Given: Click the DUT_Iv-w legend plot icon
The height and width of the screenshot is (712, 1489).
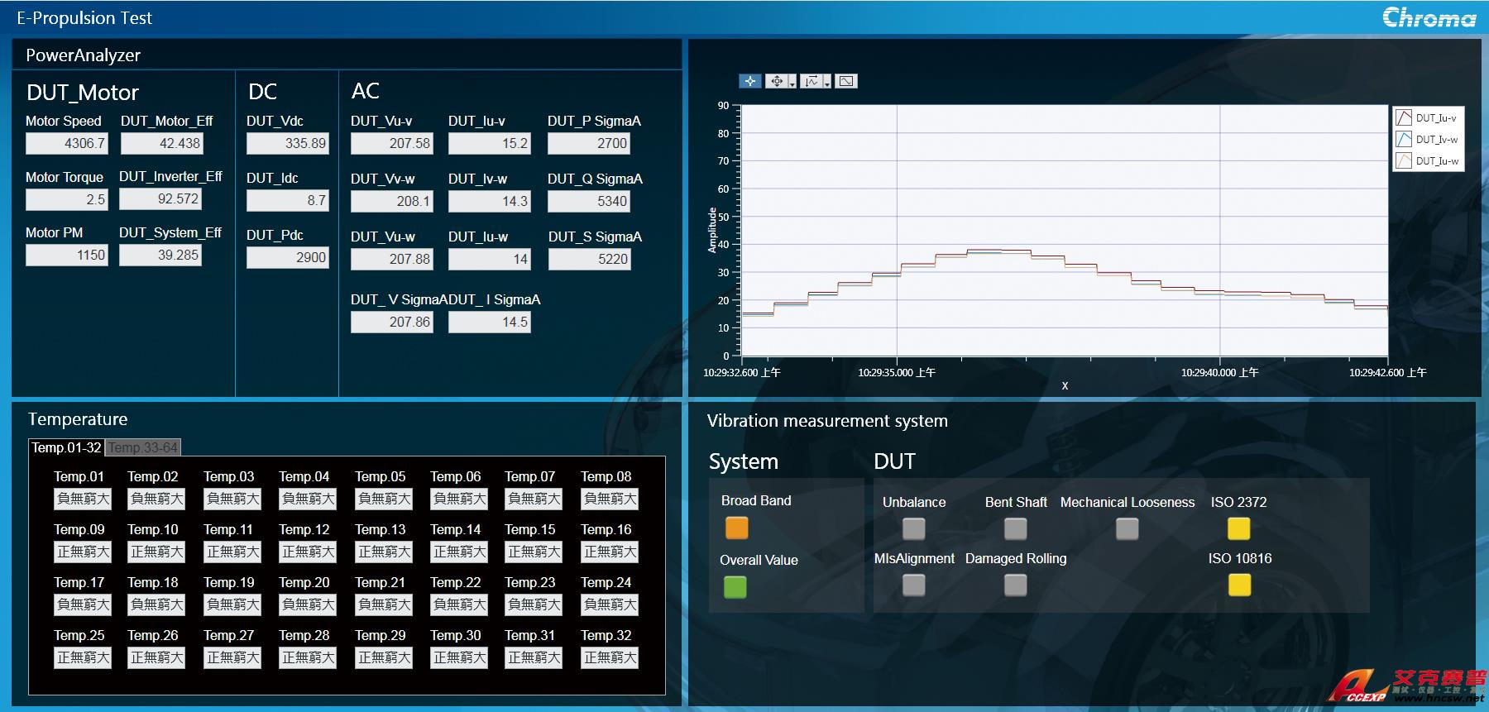Looking at the screenshot, I should 1404,139.
